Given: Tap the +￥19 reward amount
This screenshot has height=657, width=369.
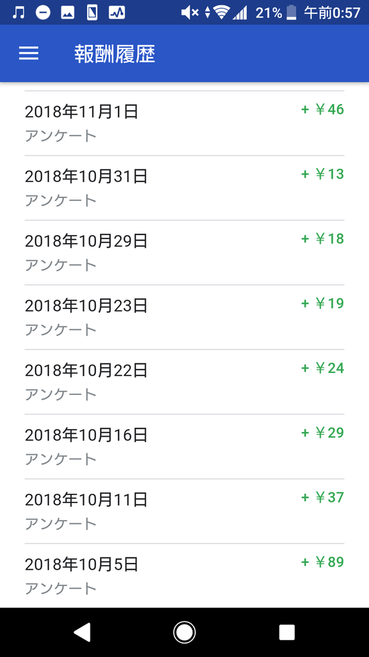Looking at the screenshot, I should (x=323, y=303).
